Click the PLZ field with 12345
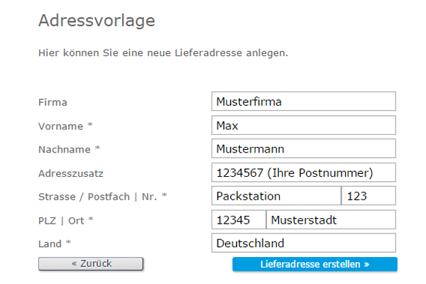 [239, 219]
